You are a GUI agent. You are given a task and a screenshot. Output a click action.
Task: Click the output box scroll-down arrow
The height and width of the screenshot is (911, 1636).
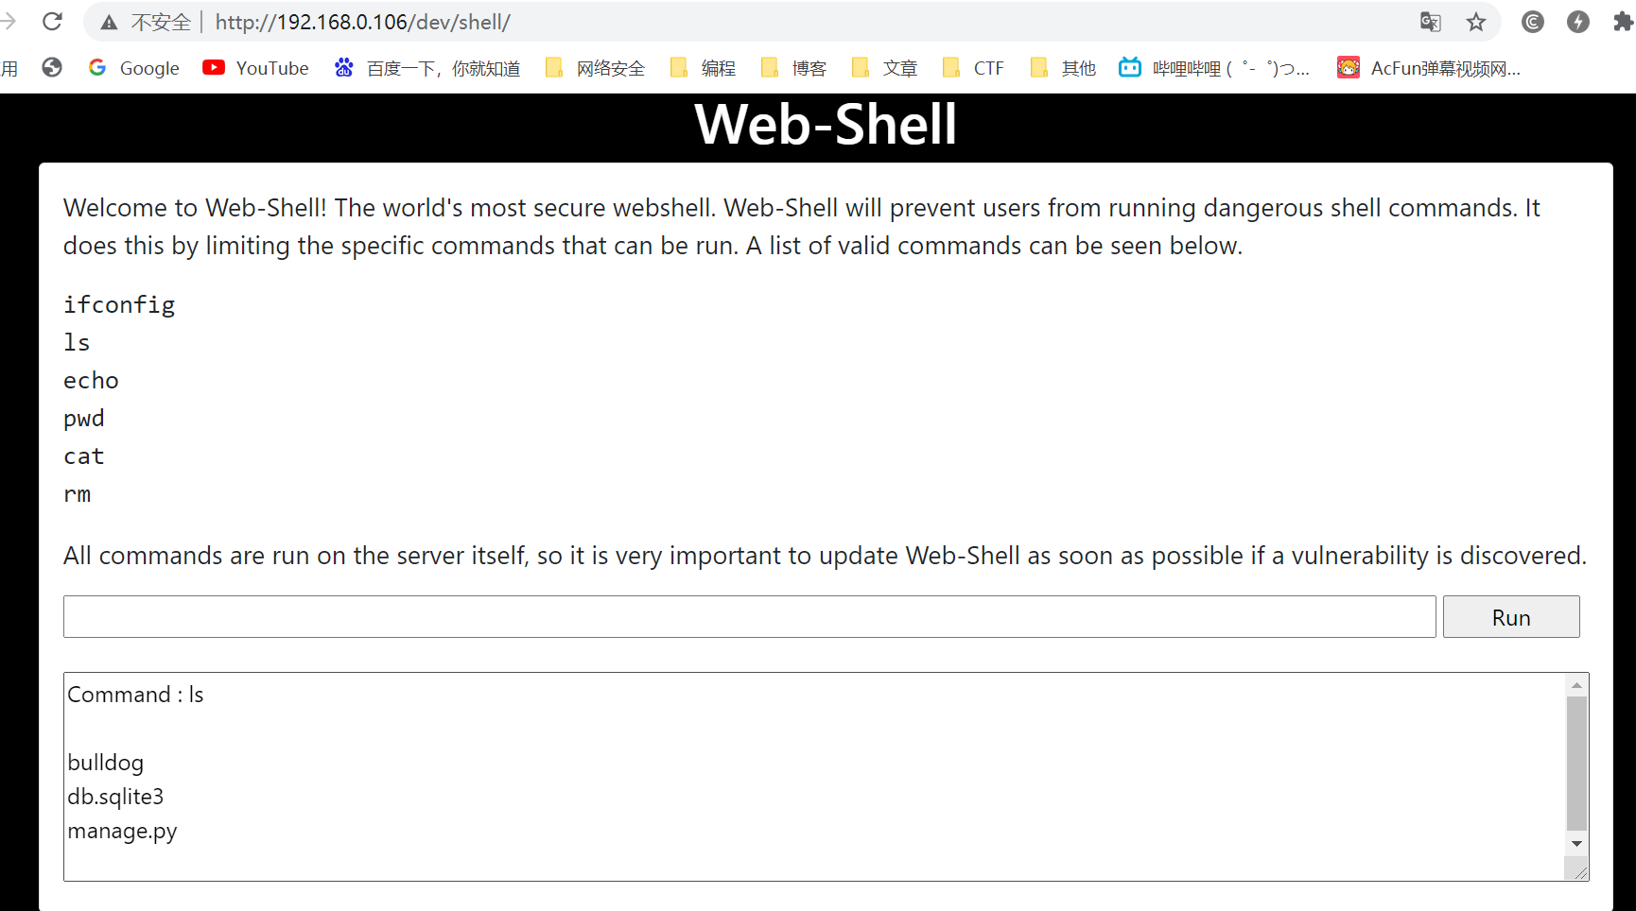coord(1576,843)
